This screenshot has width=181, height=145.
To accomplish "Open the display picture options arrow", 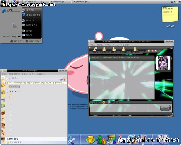I will 169,71.
